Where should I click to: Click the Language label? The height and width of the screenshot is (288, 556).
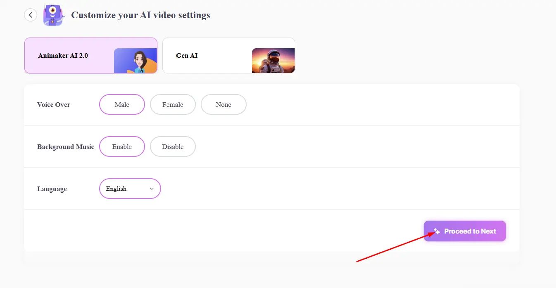tap(52, 189)
